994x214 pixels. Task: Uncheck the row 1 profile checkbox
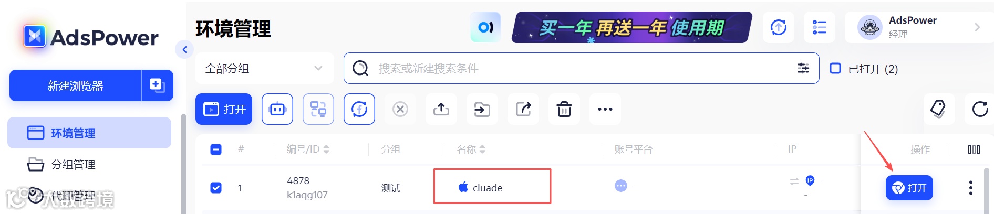point(216,188)
